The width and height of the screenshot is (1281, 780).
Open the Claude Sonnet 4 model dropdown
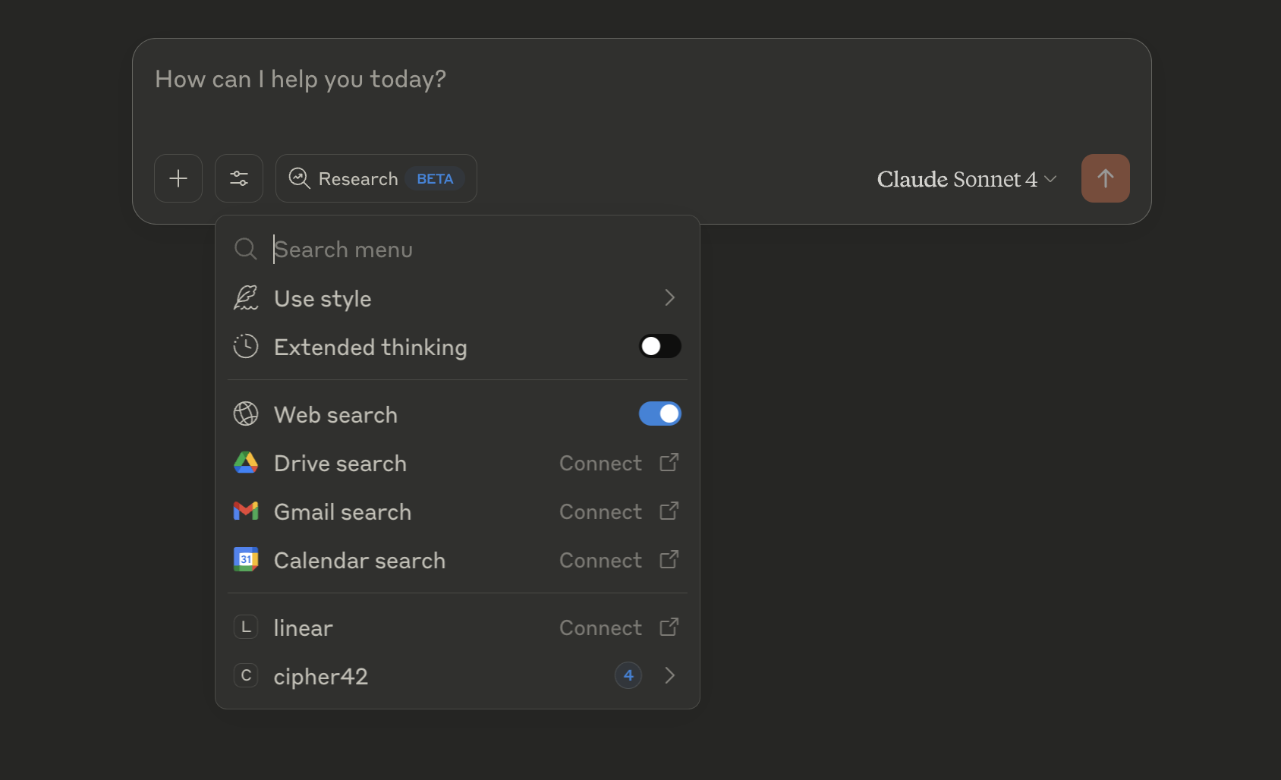[x=966, y=179]
